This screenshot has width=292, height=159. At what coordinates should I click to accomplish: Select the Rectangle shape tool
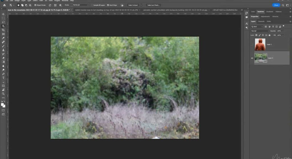tap(3, 86)
